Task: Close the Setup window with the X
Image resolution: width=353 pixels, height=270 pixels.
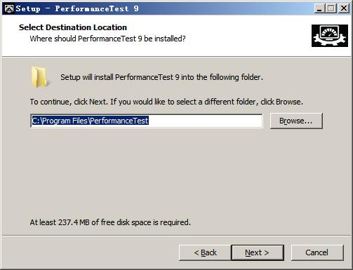Action: pyautogui.click(x=344, y=8)
